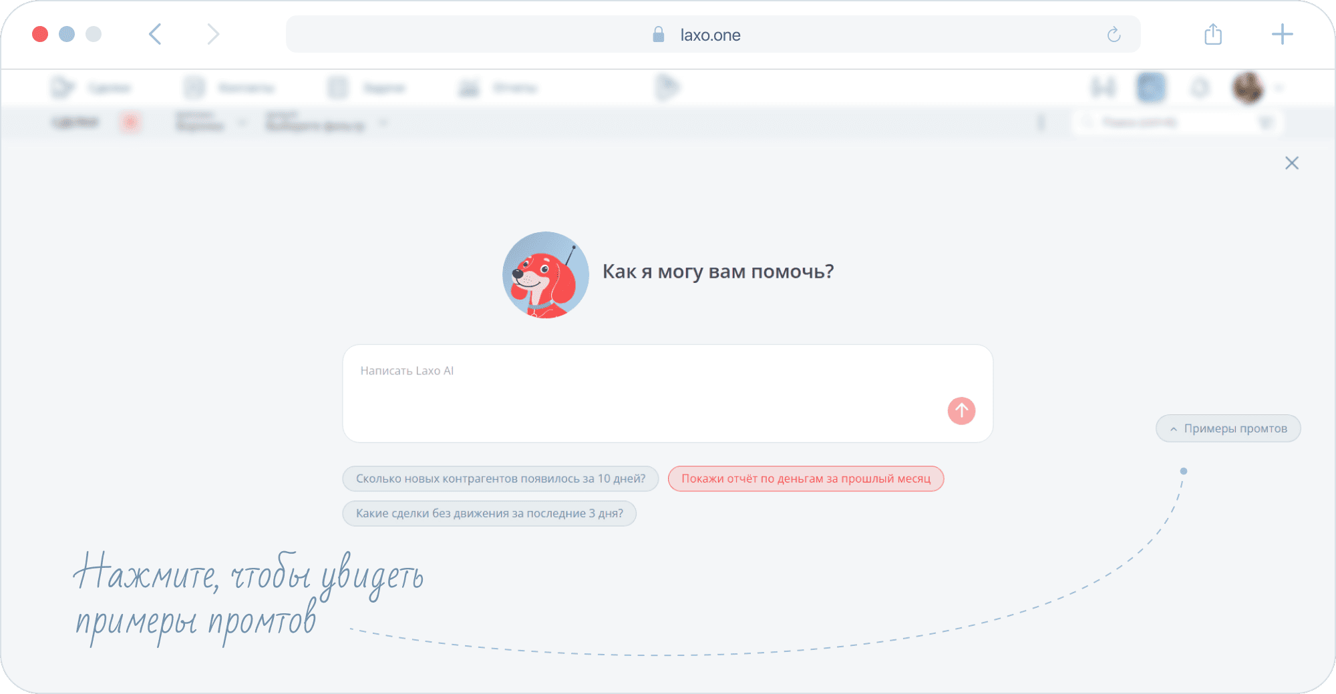This screenshot has width=1336, height=694.
Task: Send the message with the red arrow button
Action: (961, 411)
